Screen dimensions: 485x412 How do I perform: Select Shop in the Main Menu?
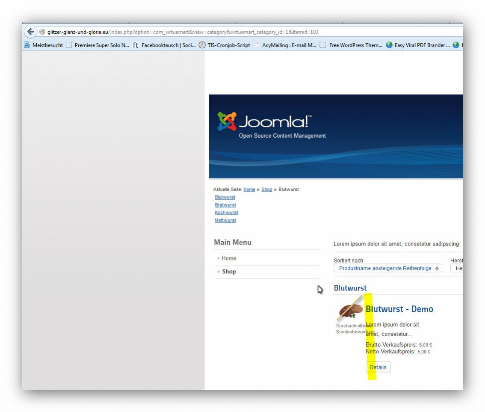[229, 272]
